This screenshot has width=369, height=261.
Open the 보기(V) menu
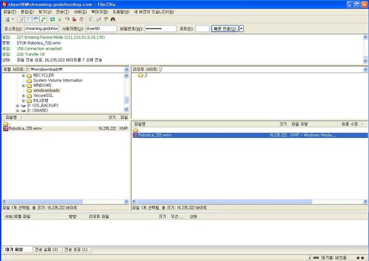tap(45, 12)
